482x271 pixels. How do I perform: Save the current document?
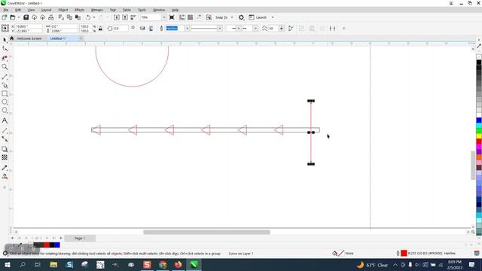click(x=26, y=17)
